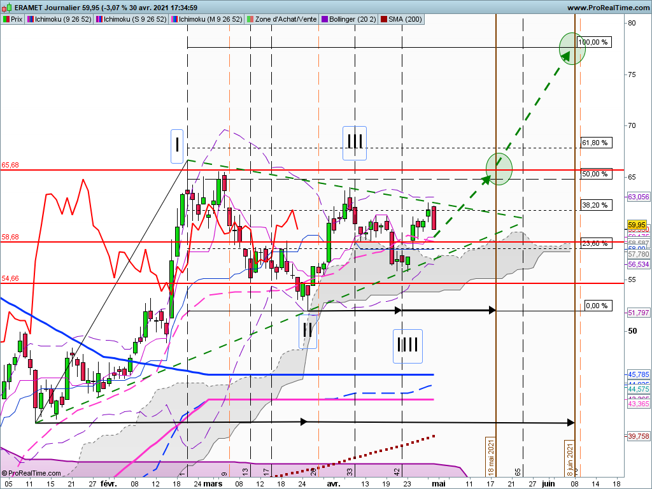Open the SMA (200) tab
Viewport: 652px width, 489px height.
point(401,19)
